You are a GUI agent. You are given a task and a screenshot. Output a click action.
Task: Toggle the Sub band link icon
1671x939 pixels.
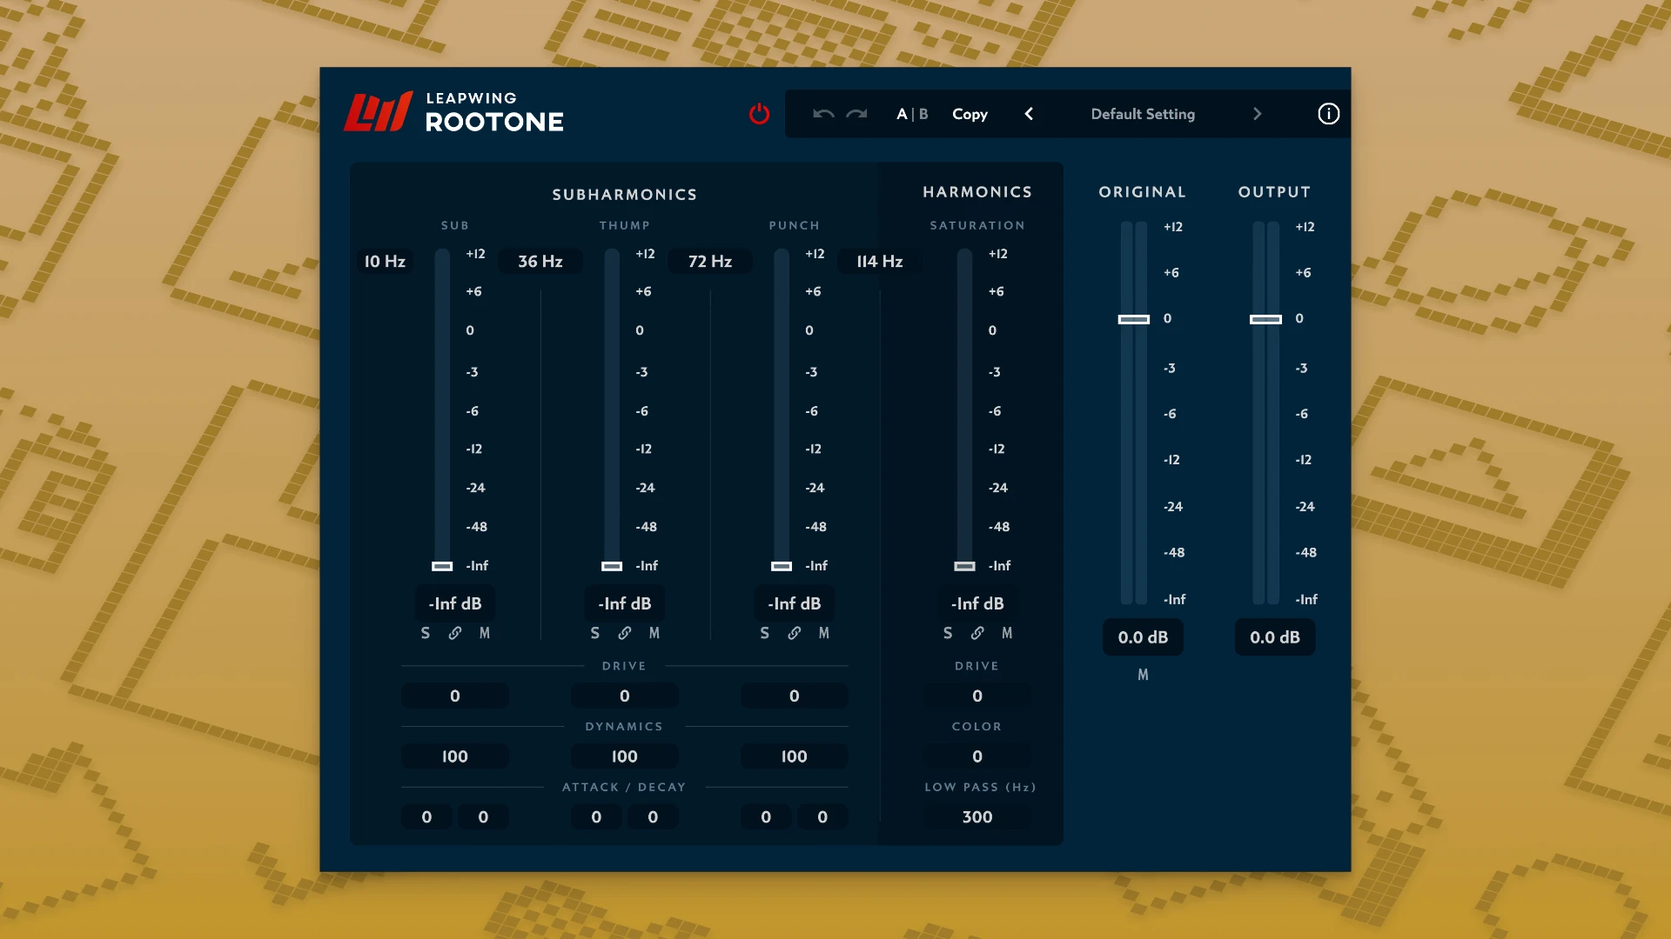click(x=455, y=633)
